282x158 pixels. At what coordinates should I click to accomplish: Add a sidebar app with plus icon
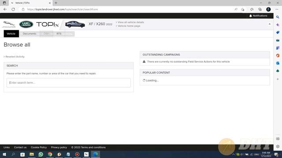coord(278,79)
